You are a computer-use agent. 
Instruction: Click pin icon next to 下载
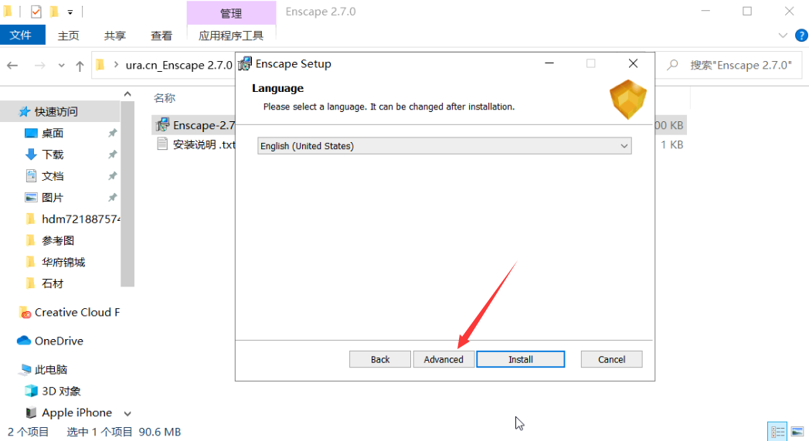[112, 154]
